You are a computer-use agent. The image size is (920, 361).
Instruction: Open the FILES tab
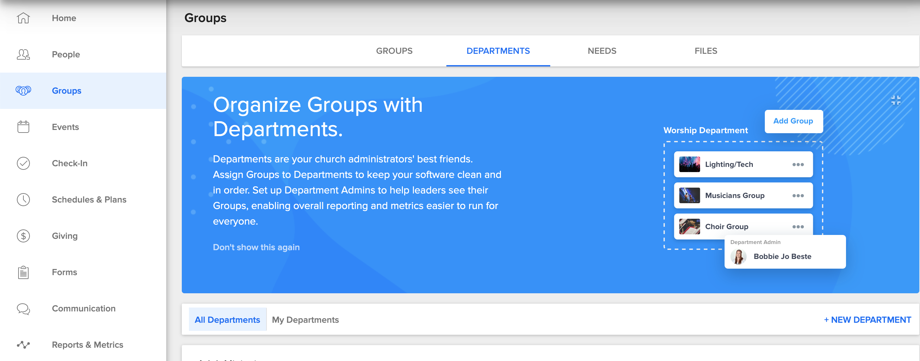[706, 51]
